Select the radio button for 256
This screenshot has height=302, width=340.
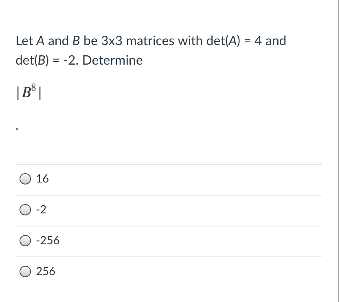[25, 271]
